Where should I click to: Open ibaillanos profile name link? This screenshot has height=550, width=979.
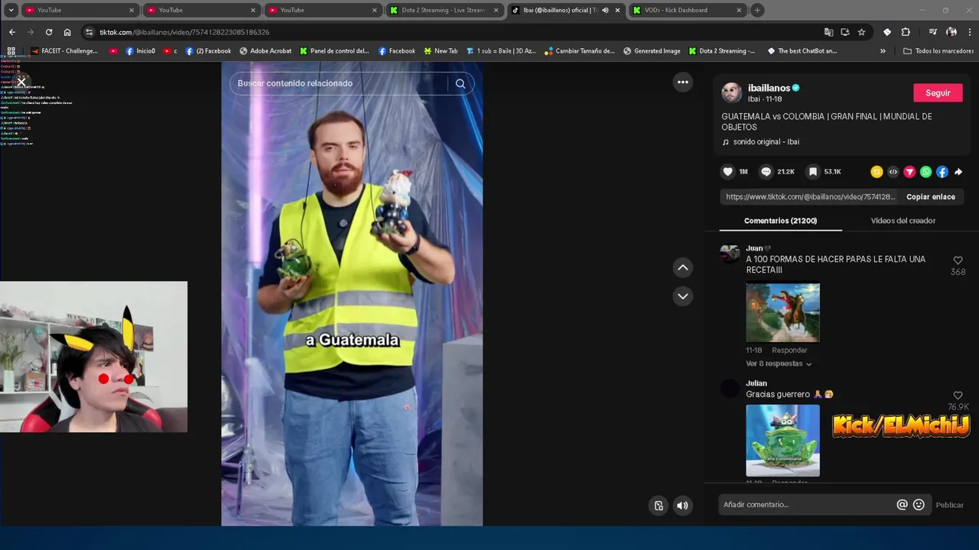pyautogui.click(x=769, y=88)
